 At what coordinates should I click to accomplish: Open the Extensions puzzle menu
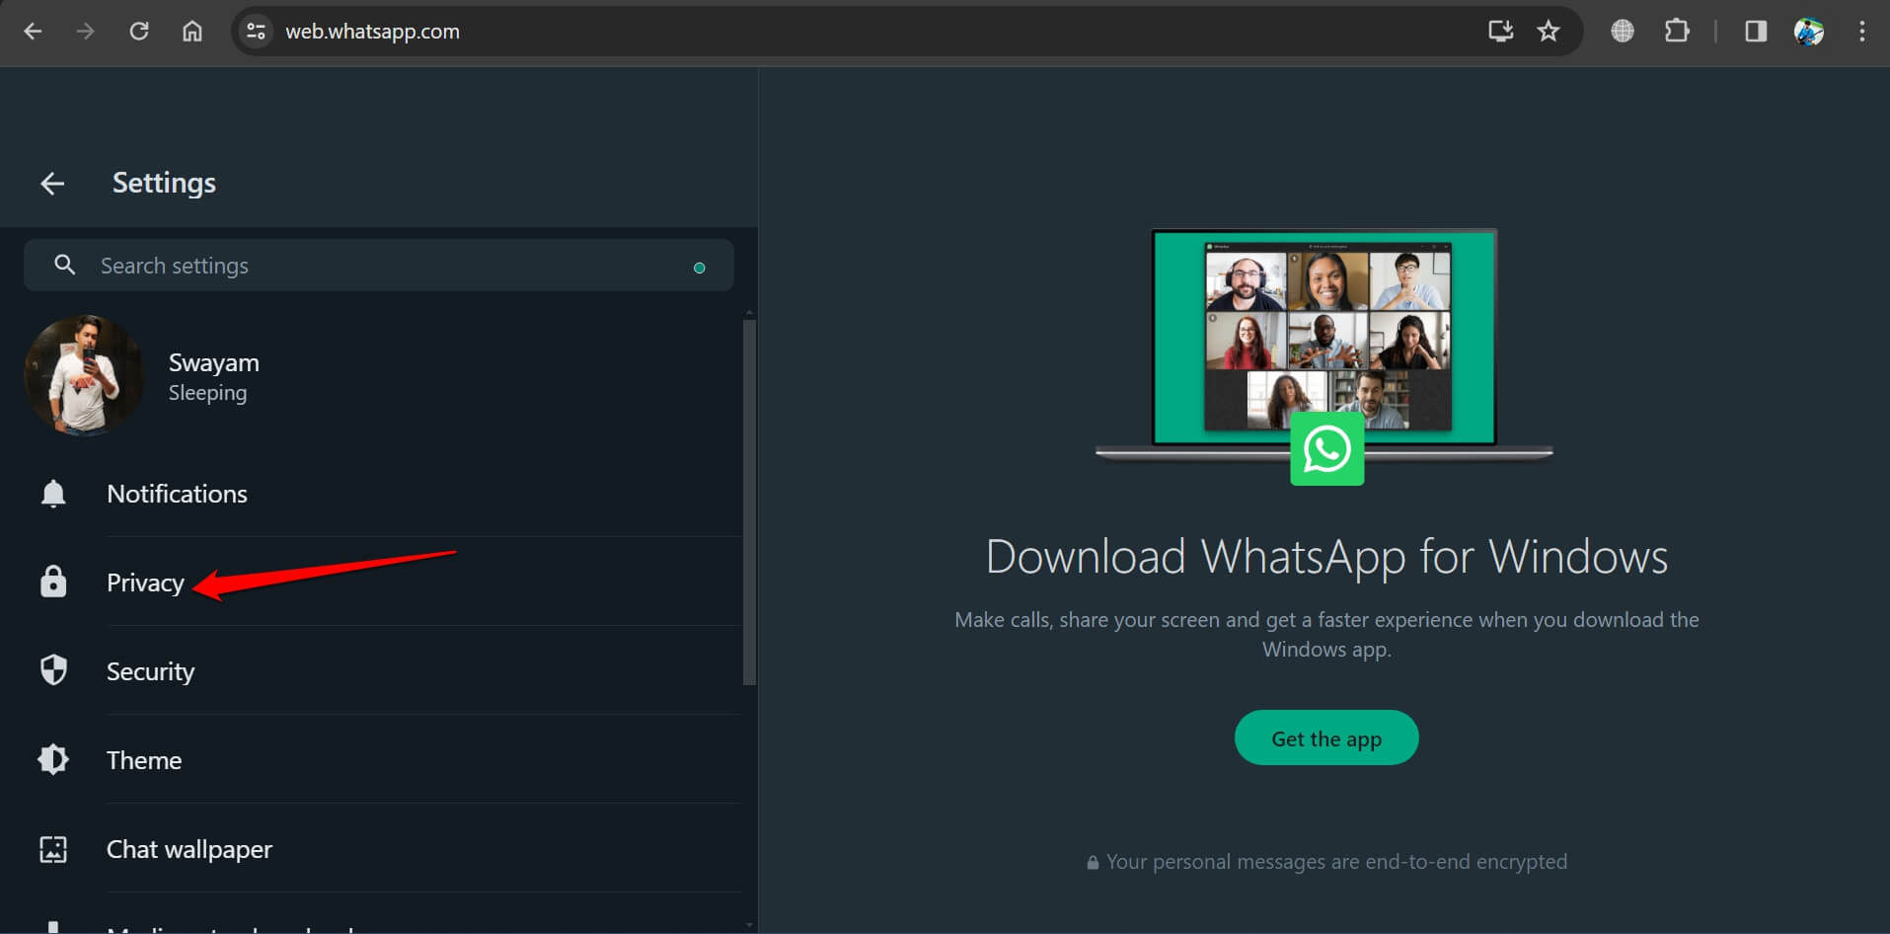point(1677,32)
